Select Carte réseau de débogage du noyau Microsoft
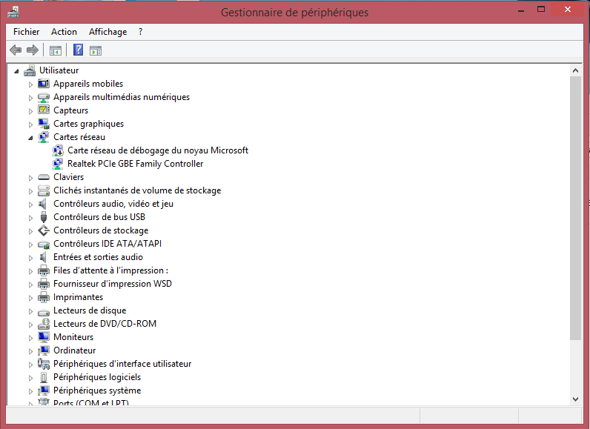590x429 pixels. click(157, 150)
